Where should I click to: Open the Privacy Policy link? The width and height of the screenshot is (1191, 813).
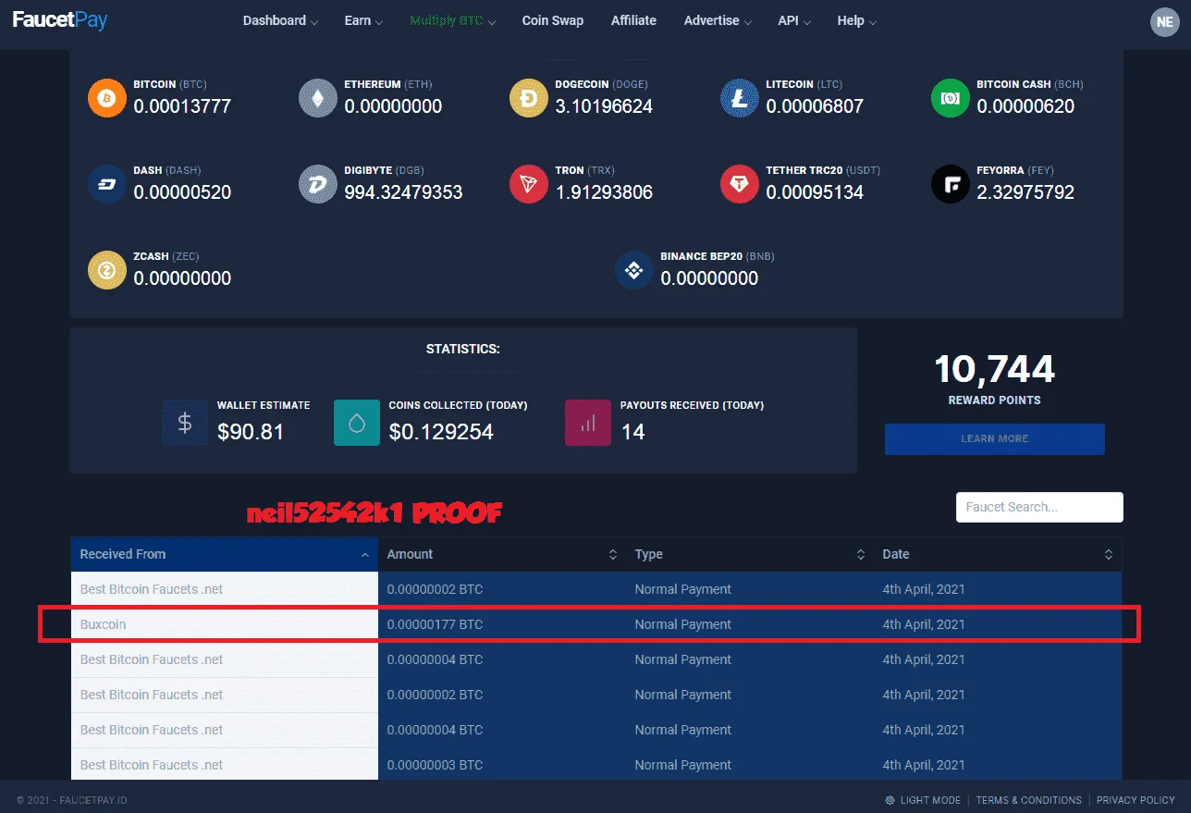coord(1136,800)
